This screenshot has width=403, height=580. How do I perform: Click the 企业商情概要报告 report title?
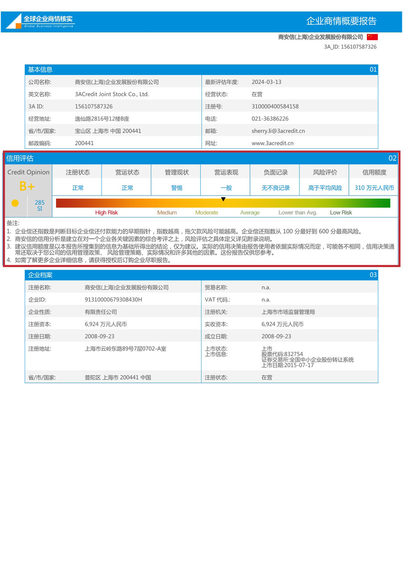(341, 21)
